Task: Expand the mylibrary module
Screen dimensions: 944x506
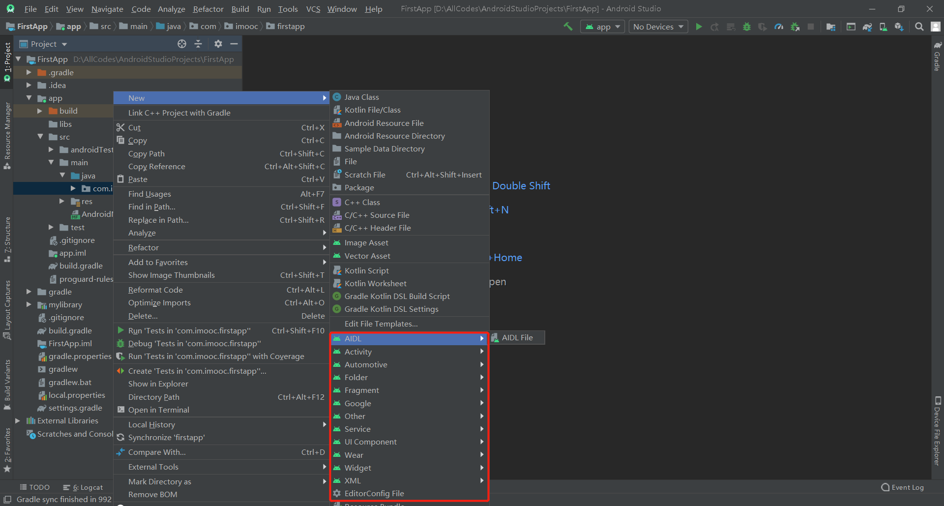Action: tap(29, 304)
